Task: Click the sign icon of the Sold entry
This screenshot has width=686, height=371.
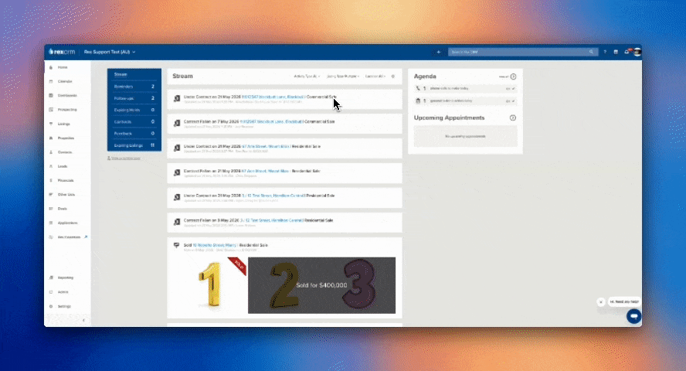Action: (176, 246)
